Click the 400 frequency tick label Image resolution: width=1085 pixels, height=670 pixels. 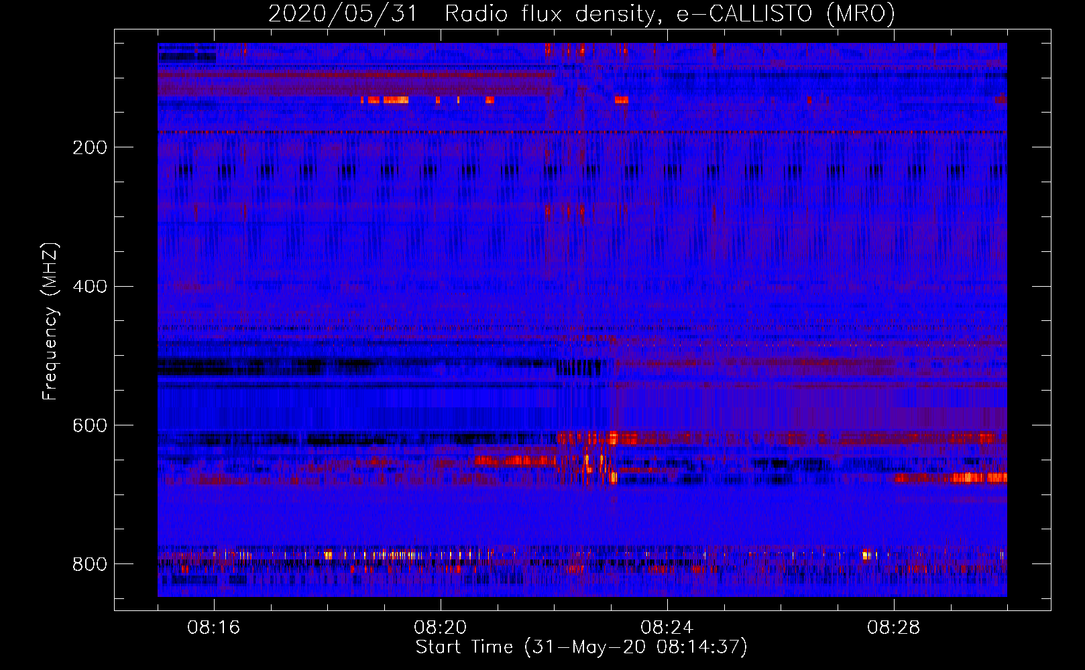click(x=90, y=287)
